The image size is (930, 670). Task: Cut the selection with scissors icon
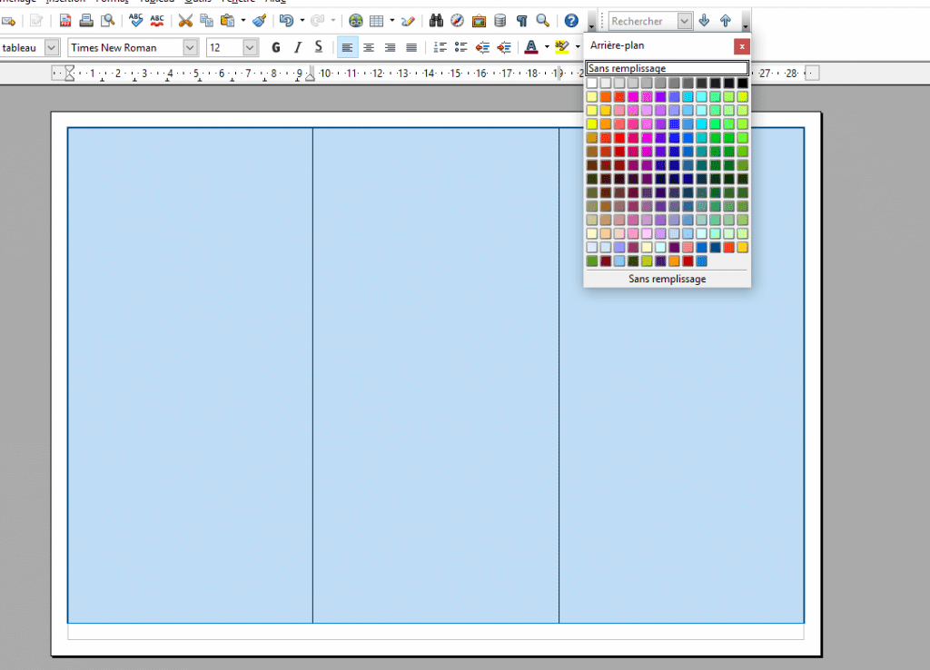tap(185, 22)
